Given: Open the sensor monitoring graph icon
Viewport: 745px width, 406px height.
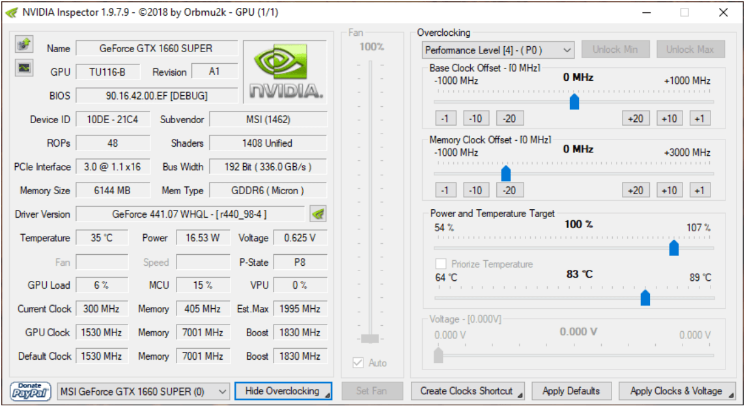Looking at the screenshot, I should click(24, 68).
